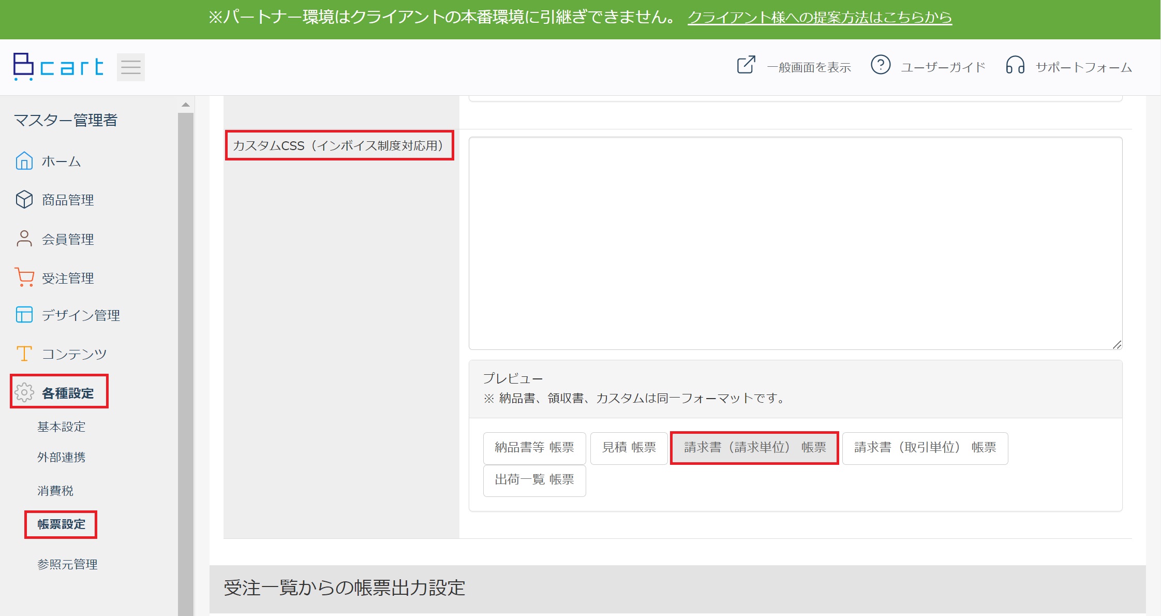Open the サポートフォーム link

point(1084,67)
